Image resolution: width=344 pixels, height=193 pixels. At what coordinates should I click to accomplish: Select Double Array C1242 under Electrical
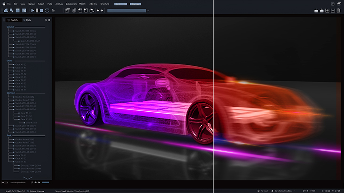(x=24, y=97)
